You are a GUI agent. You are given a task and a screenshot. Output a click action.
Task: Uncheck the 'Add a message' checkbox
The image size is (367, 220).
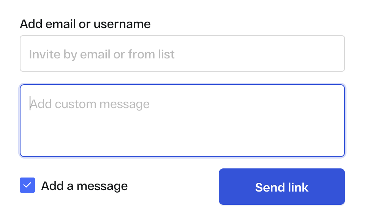pyautogui.click(x=27, y=185)
